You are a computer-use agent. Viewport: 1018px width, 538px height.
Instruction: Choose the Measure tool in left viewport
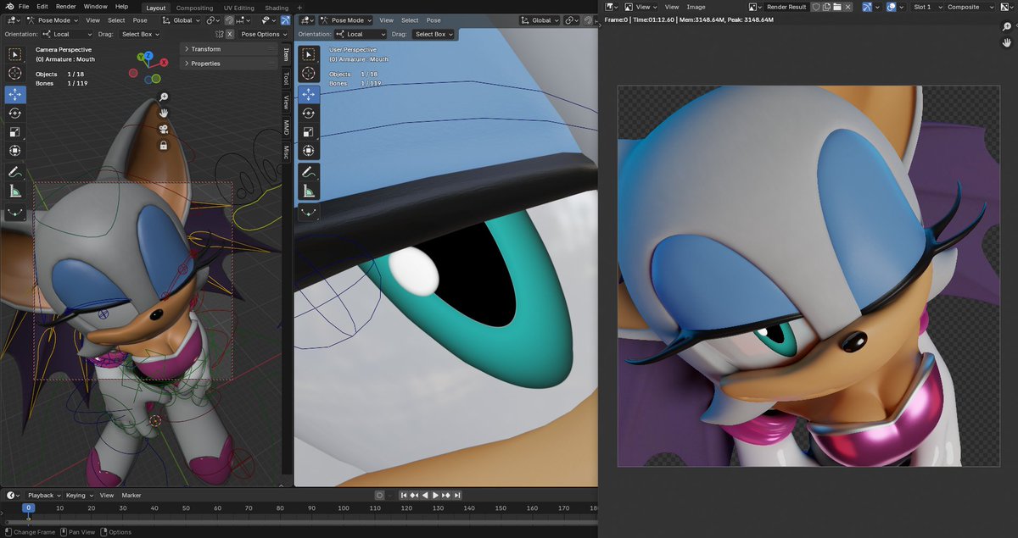15,191
